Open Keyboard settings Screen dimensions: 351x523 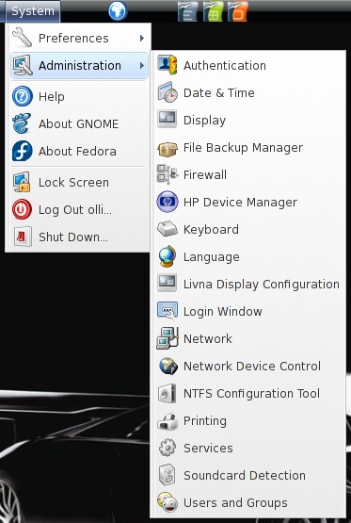click(248, 230)
